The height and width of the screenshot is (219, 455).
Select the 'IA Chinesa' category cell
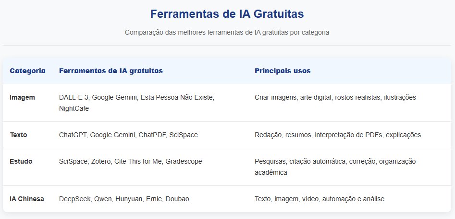tap(27, 199)
